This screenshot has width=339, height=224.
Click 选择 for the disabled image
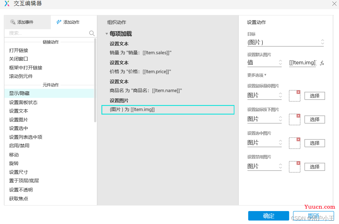click(x=314, y=167)
